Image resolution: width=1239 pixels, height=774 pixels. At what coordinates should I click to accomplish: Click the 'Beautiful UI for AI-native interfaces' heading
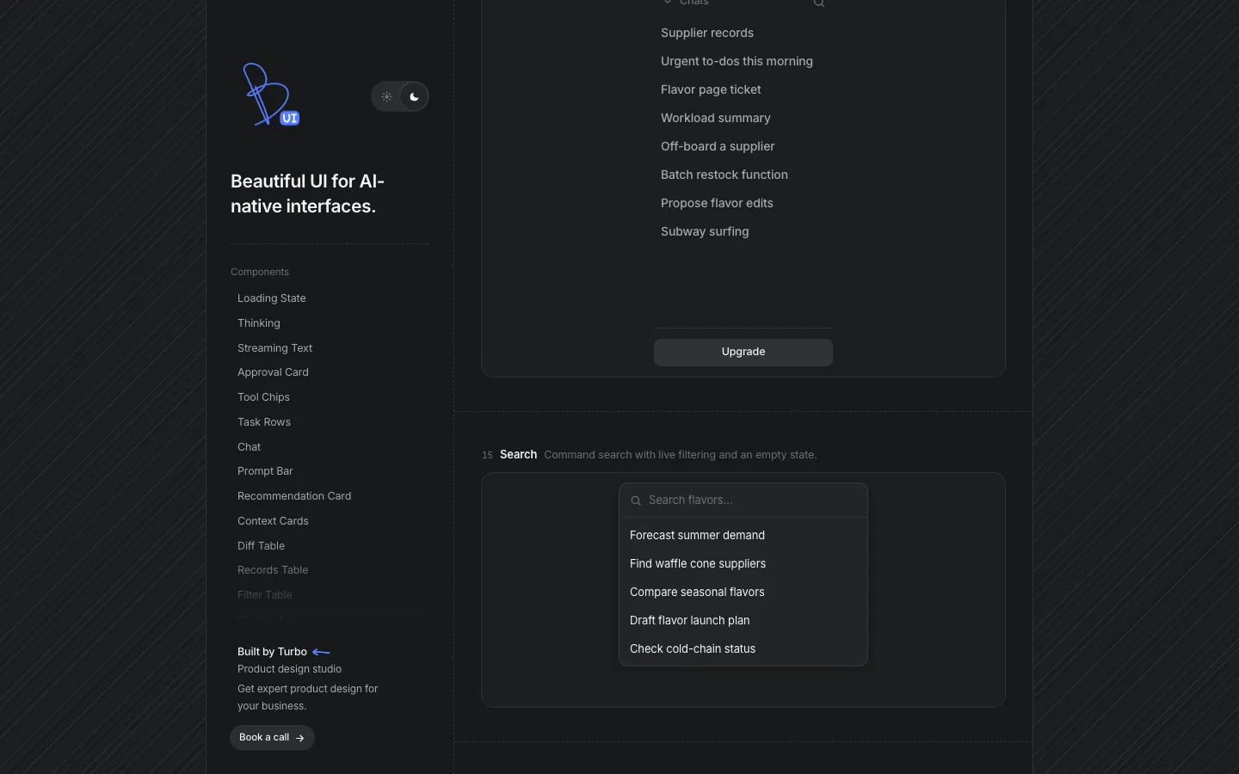coord(308,193)
